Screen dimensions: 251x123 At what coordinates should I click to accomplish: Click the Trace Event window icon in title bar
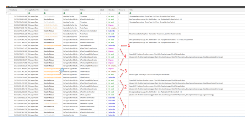tap(7, 7)
